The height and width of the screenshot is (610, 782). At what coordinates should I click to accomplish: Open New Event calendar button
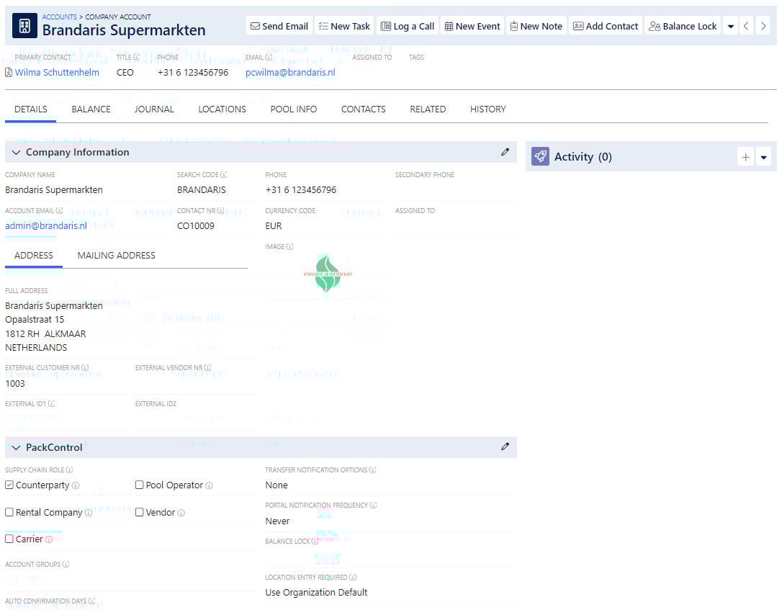(472, 26)
